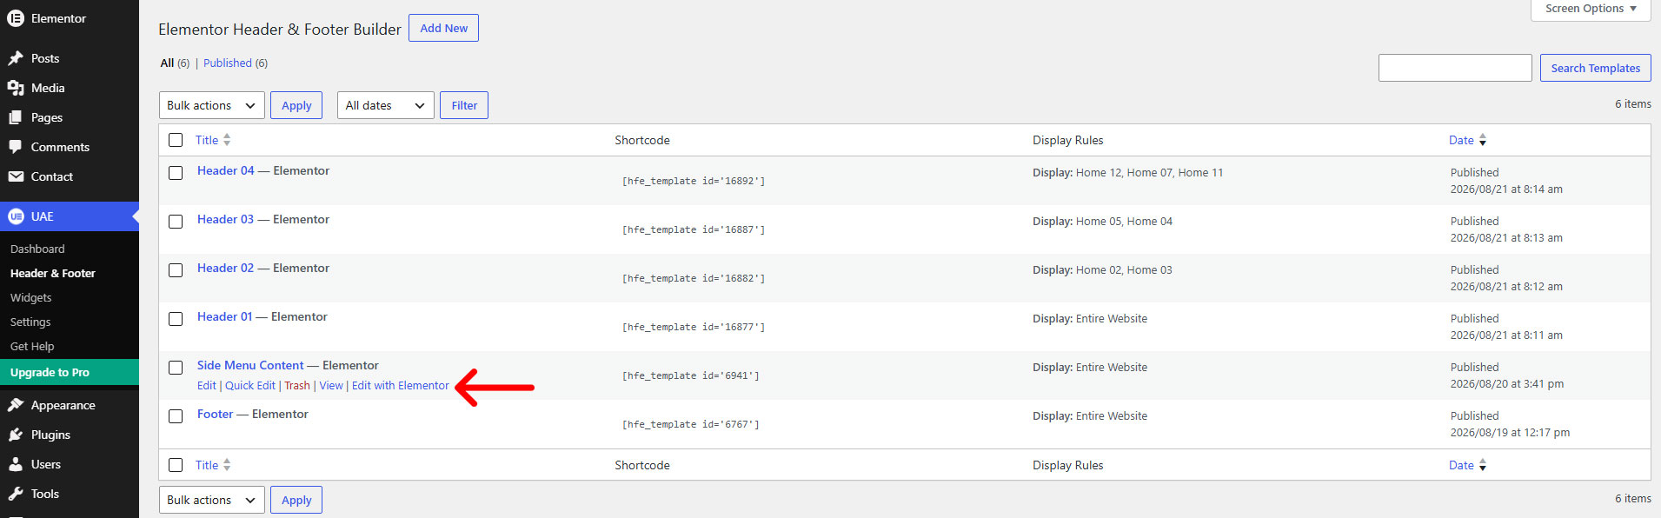Open the Widgets submenu item

[31, 297]
